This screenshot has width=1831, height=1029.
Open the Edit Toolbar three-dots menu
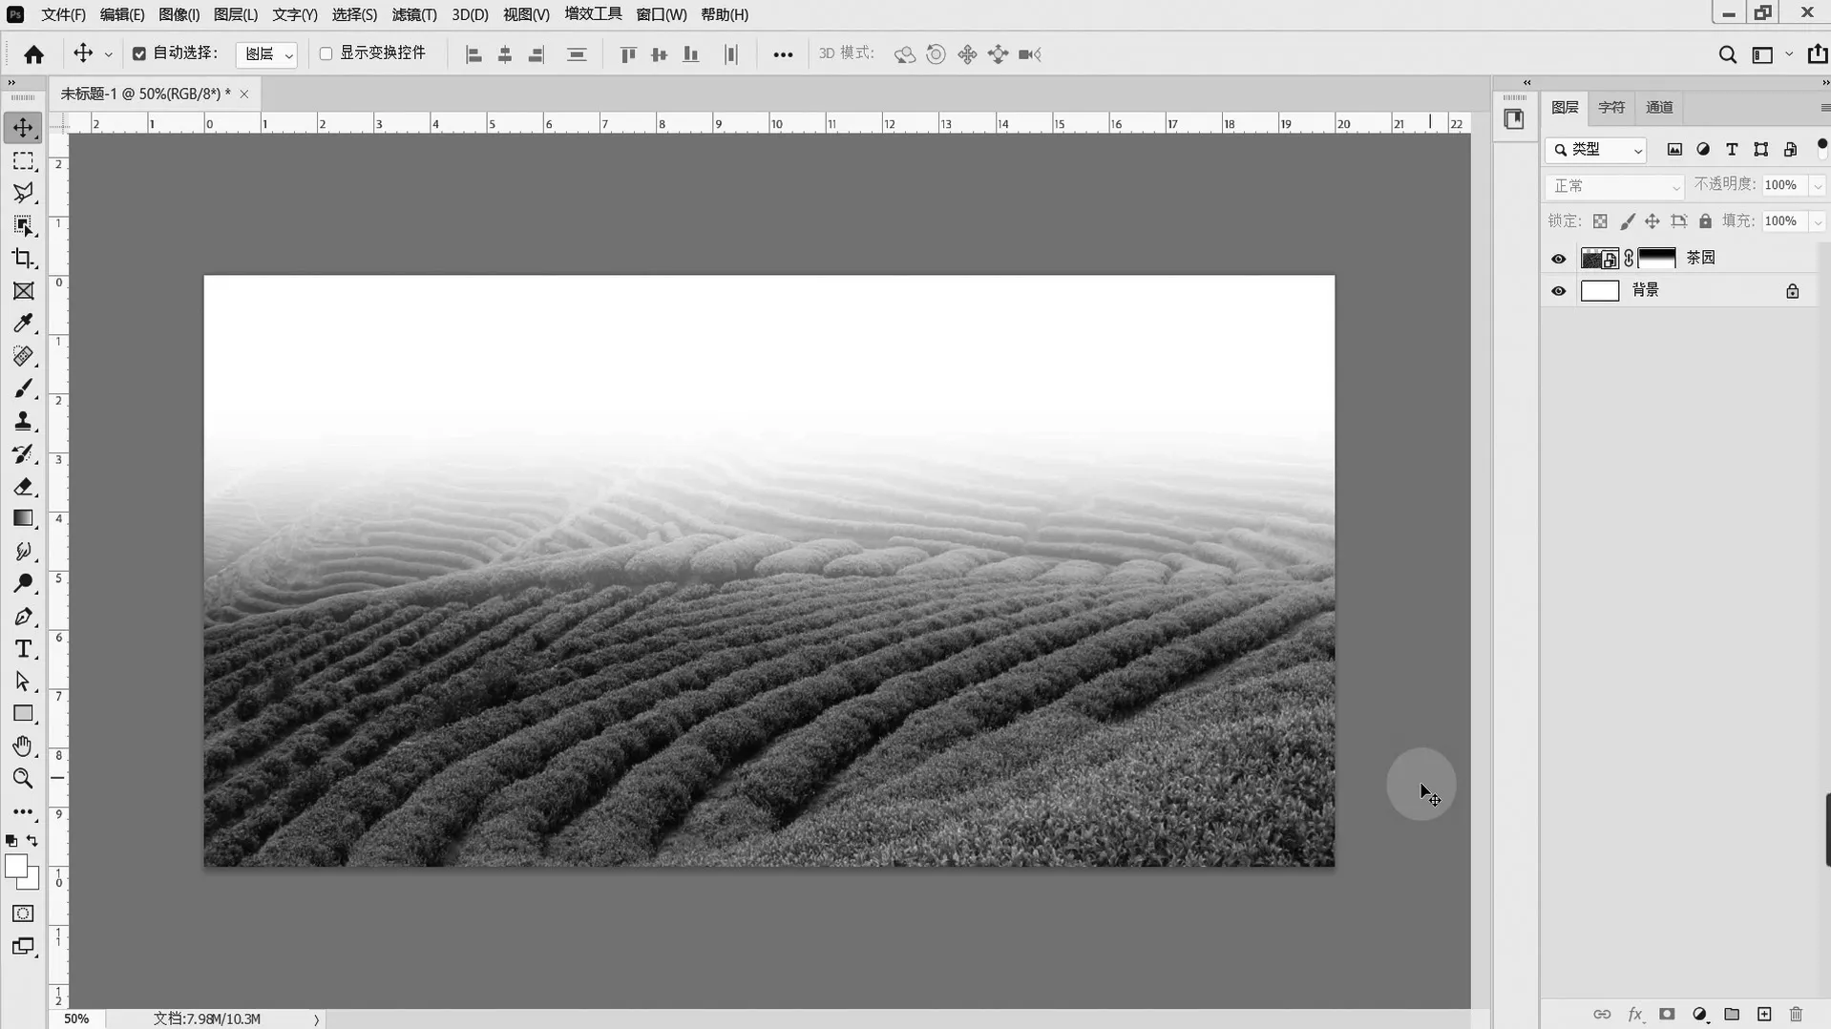pos(23,812)
